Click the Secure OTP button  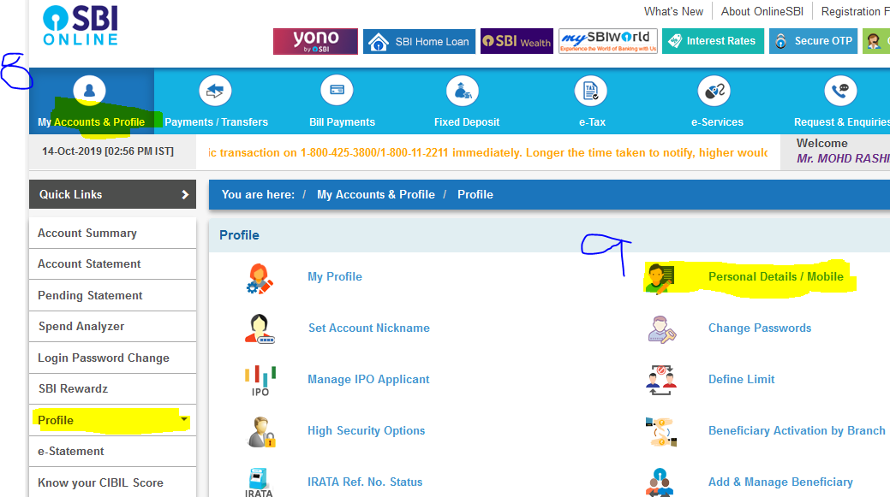[x=814, y=41]
